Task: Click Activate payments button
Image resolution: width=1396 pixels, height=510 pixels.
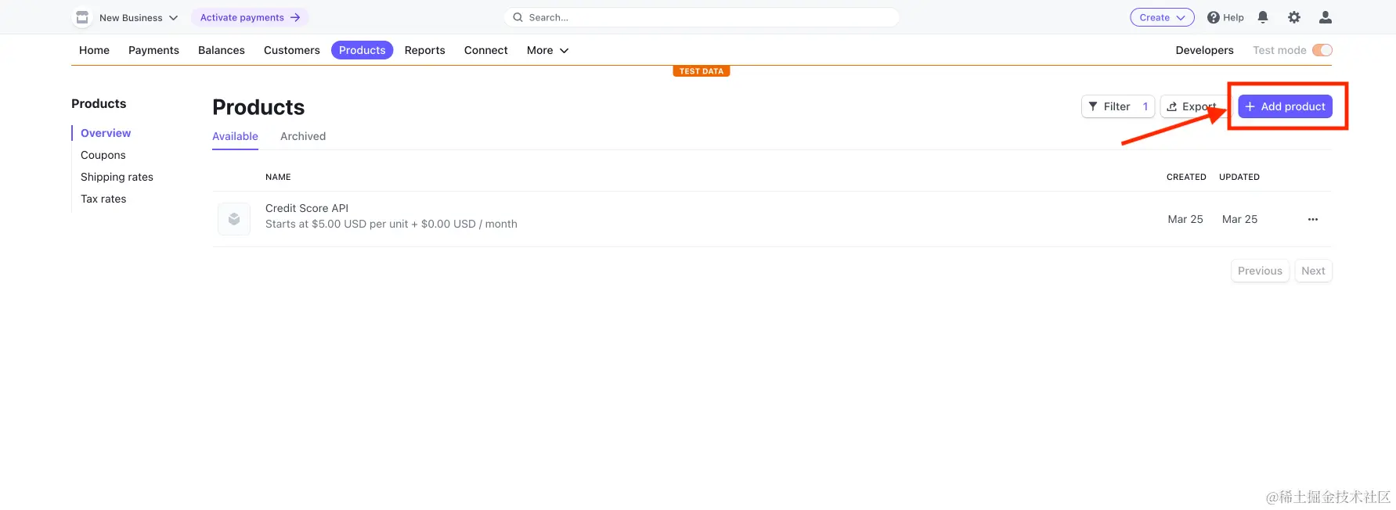Action: [250, 17]
